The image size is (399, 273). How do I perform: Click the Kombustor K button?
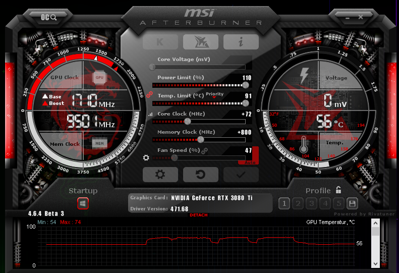pyautogui.click(x=160, y=42)
